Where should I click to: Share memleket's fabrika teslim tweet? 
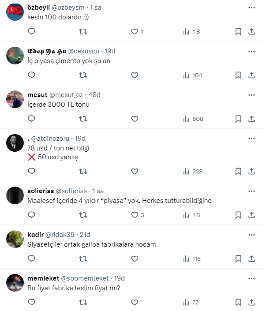[251, 302]
